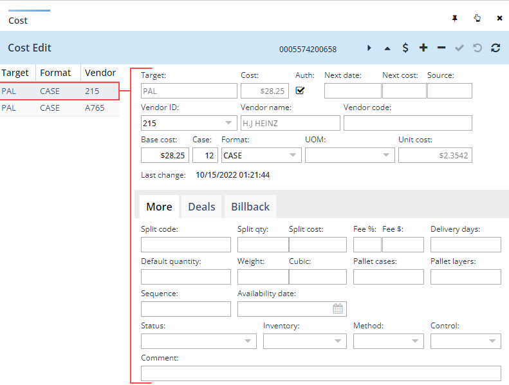Click the up arrow icon in the toolbar

click(x=387, y=48)
